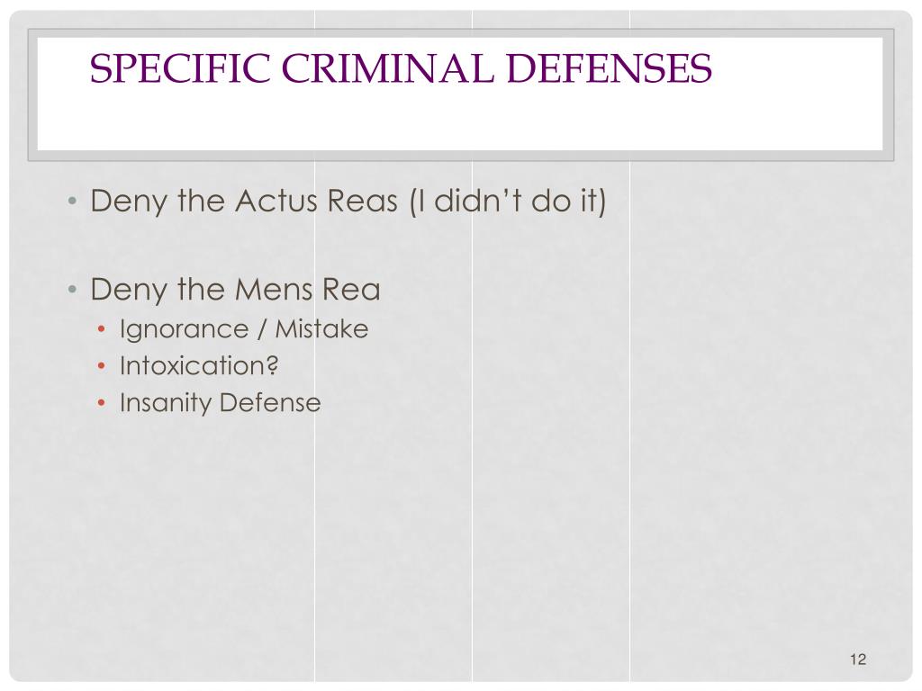The width and height of the screenshot is (922, 691).
Task: Click the word "Mens" in the second bullet
Action: point(274,290)
